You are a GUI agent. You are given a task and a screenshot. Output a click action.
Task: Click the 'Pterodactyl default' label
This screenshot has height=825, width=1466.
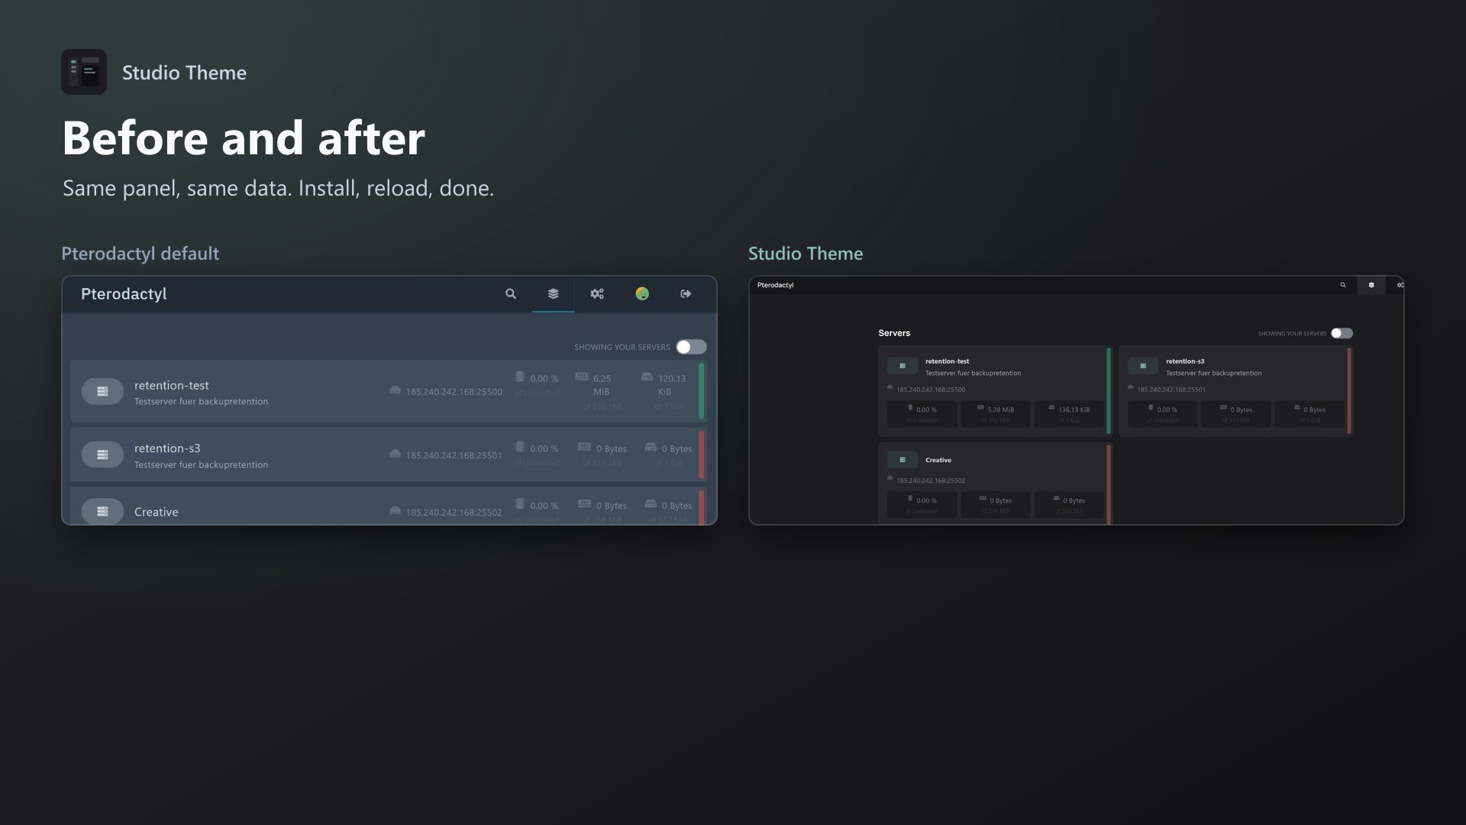coord(140,254)
